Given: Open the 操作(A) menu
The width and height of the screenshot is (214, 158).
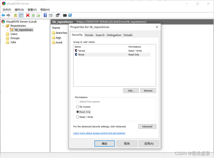Looking at the screenshot, I should pyautogui.click(x=19, y=10).
